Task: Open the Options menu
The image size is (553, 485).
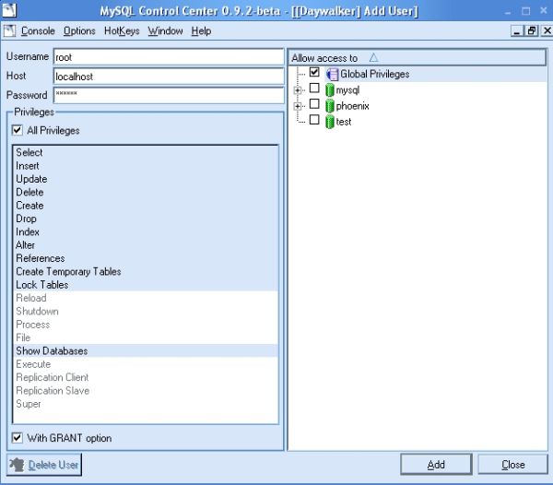Action: tap(79, 31)
